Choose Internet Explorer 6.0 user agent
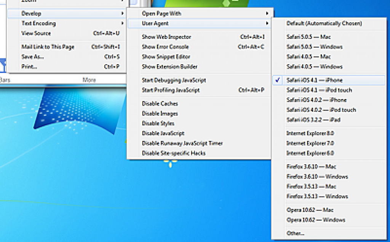 click(x=329, y=153)
